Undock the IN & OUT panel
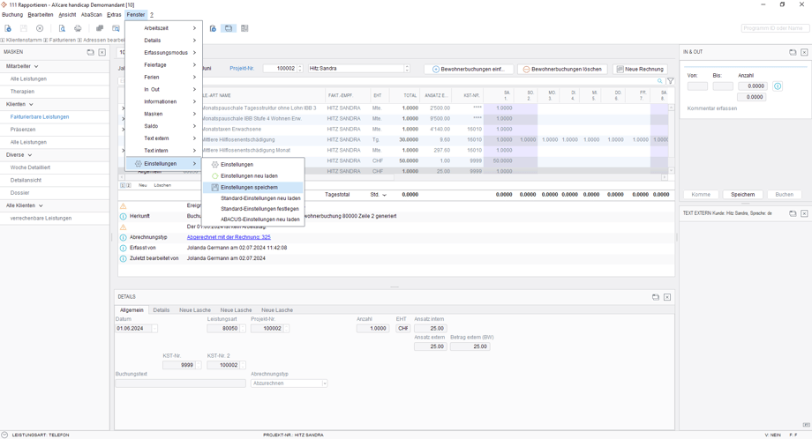Image resolution: width=812 pixels, height=439 pixels. point(793,52)
